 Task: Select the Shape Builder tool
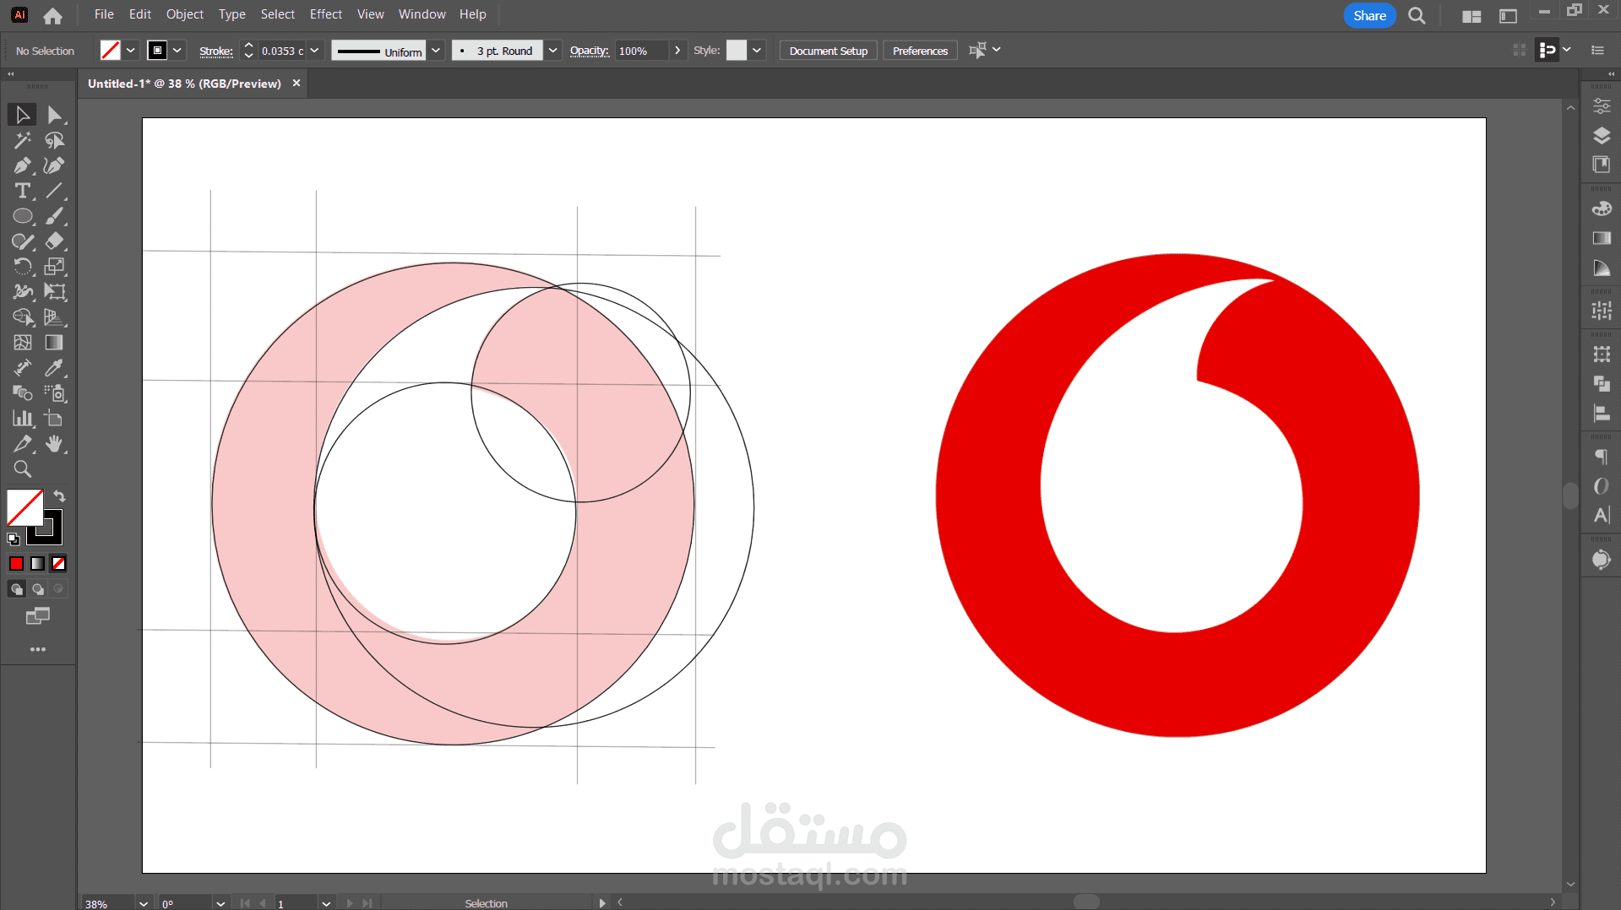(x=22, y=317)
